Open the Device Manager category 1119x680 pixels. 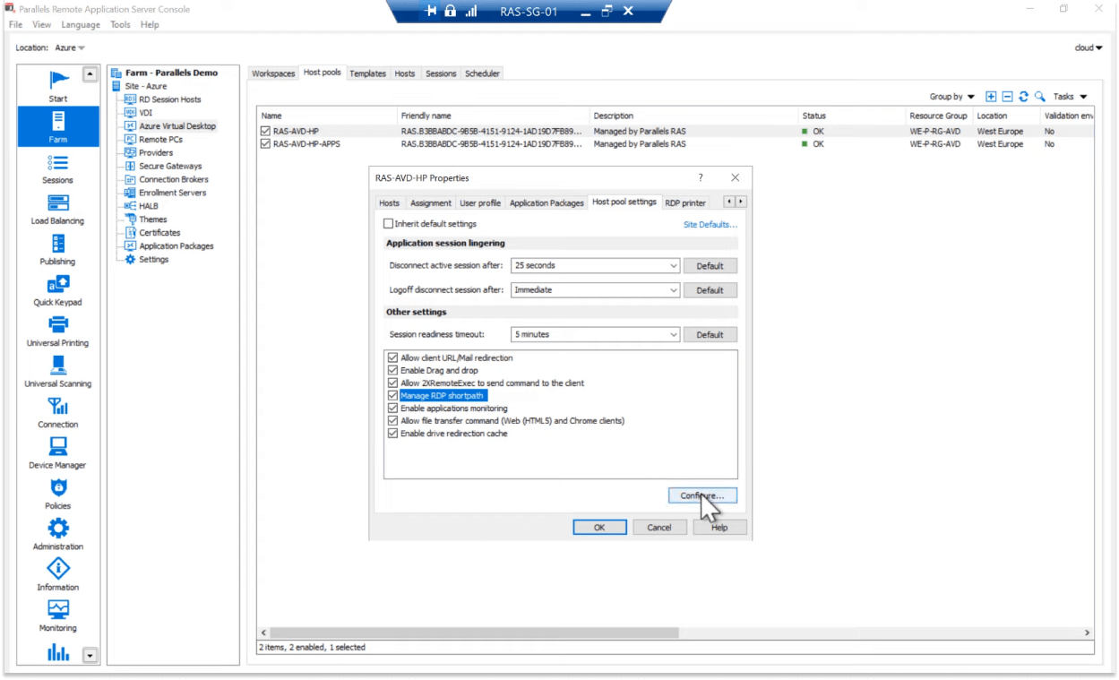pyautogui.click(x=57, y=452)
